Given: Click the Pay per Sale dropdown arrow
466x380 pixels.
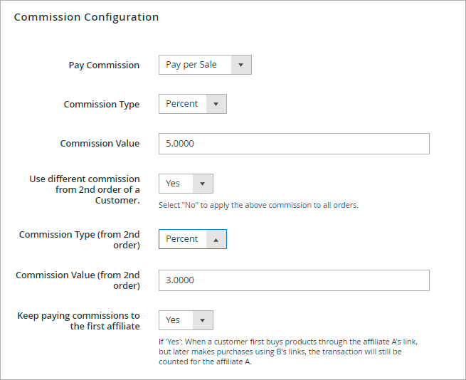Looking at the screenshot, I should (x=240, y=65).
